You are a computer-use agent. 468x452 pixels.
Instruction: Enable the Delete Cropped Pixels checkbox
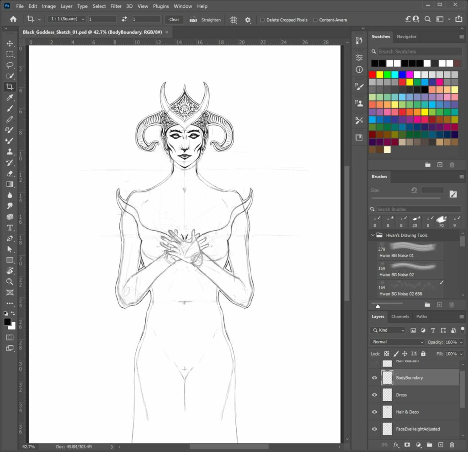(x=262, y=20)
